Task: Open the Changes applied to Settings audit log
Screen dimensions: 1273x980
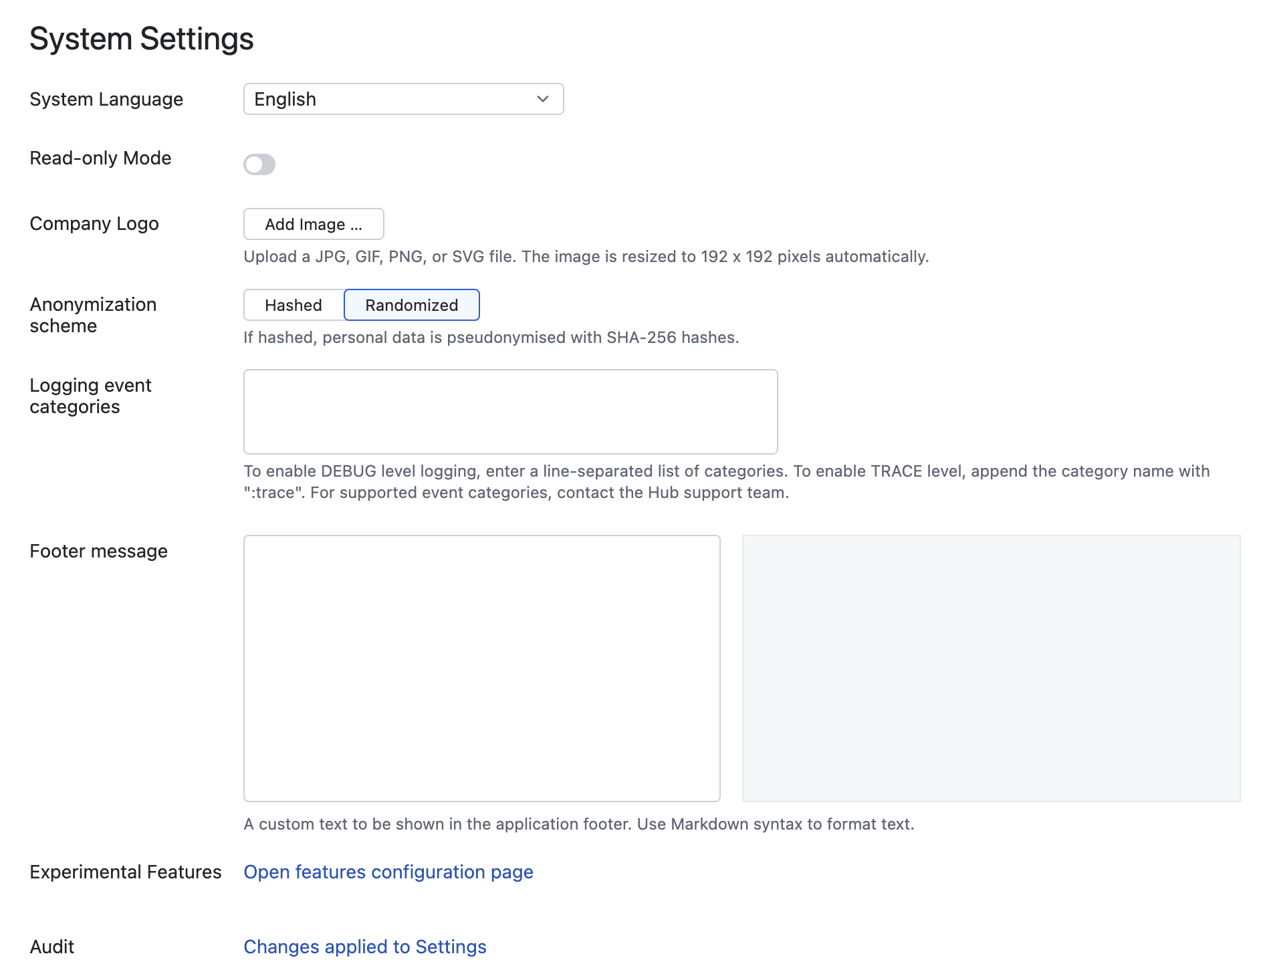Action: click(365, 947)
